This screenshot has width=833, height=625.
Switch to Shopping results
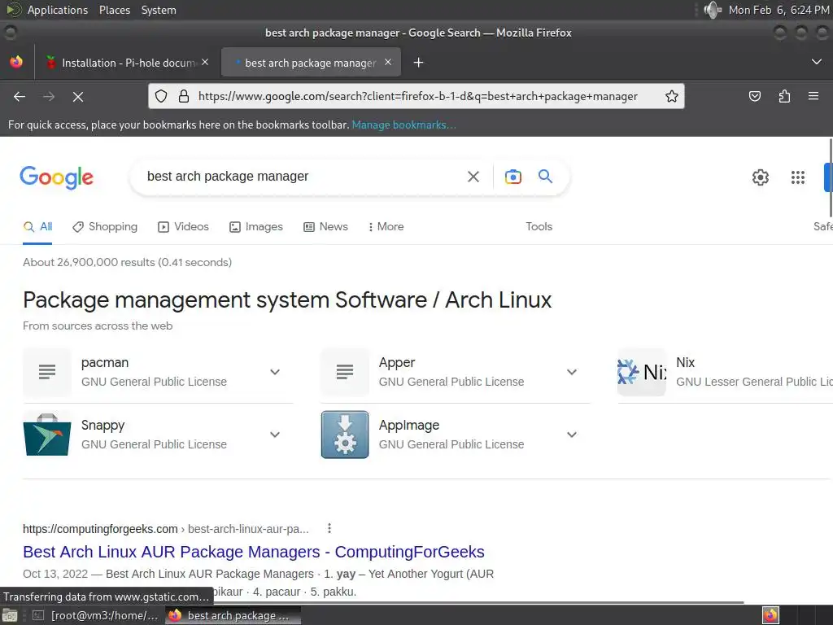(x=105, y=227)
